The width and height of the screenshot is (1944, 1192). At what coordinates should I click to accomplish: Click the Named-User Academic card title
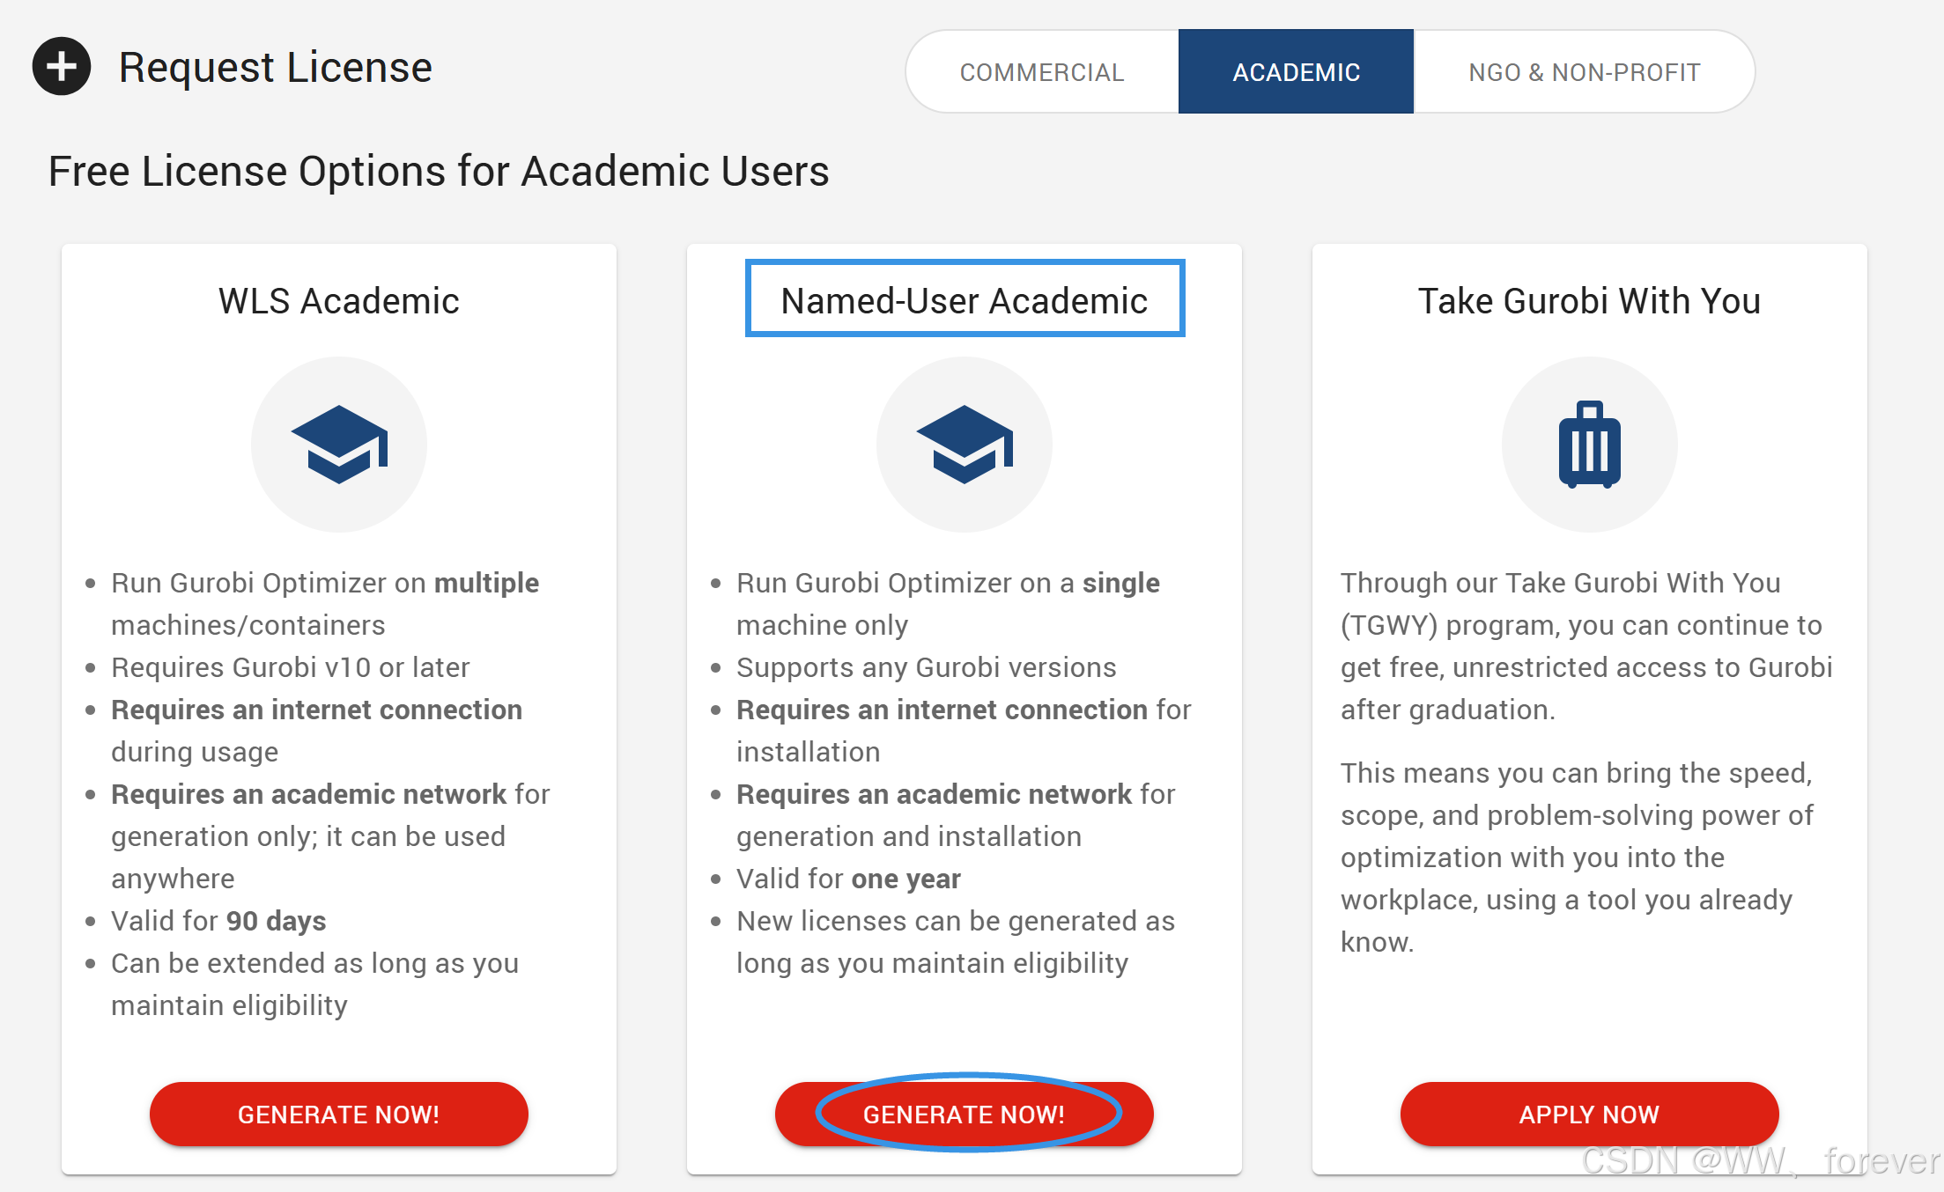pos(965,301)
